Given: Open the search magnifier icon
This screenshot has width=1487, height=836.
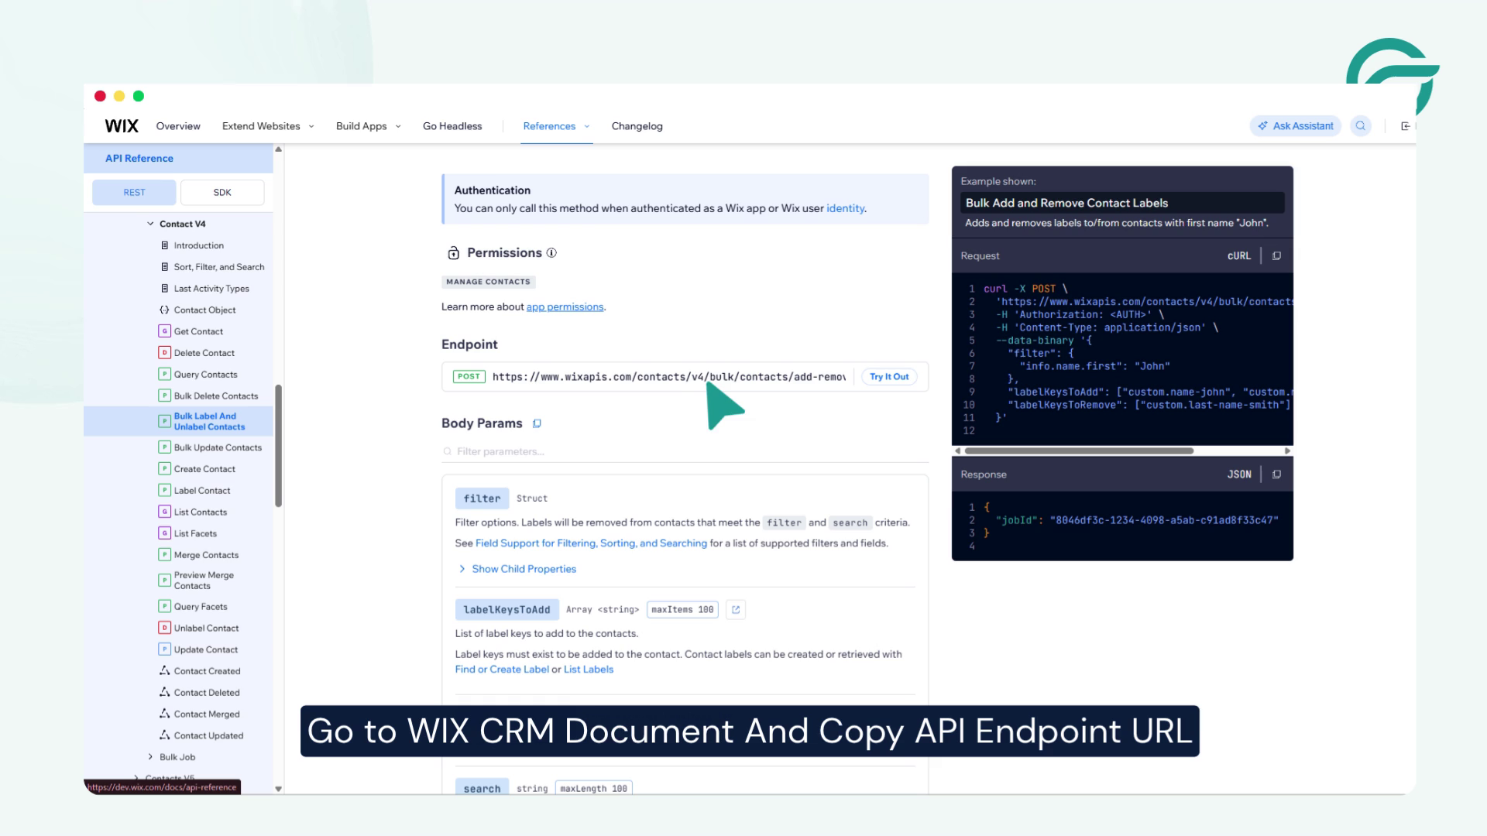Looking at the screenshot, I should pyautogui.click(x=1361, y=126).
